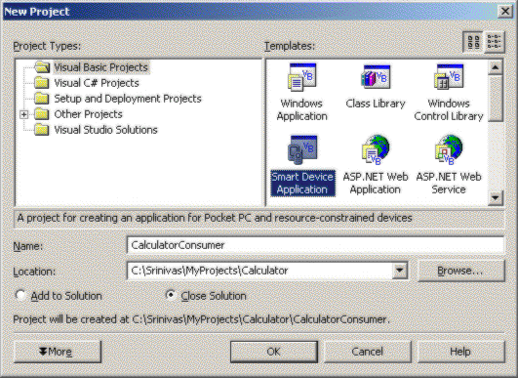Select the Windows Application template icon
Image resolution: width=518 pixels, height=378 pixels.
pyautogui.click(x=302, y=77)
